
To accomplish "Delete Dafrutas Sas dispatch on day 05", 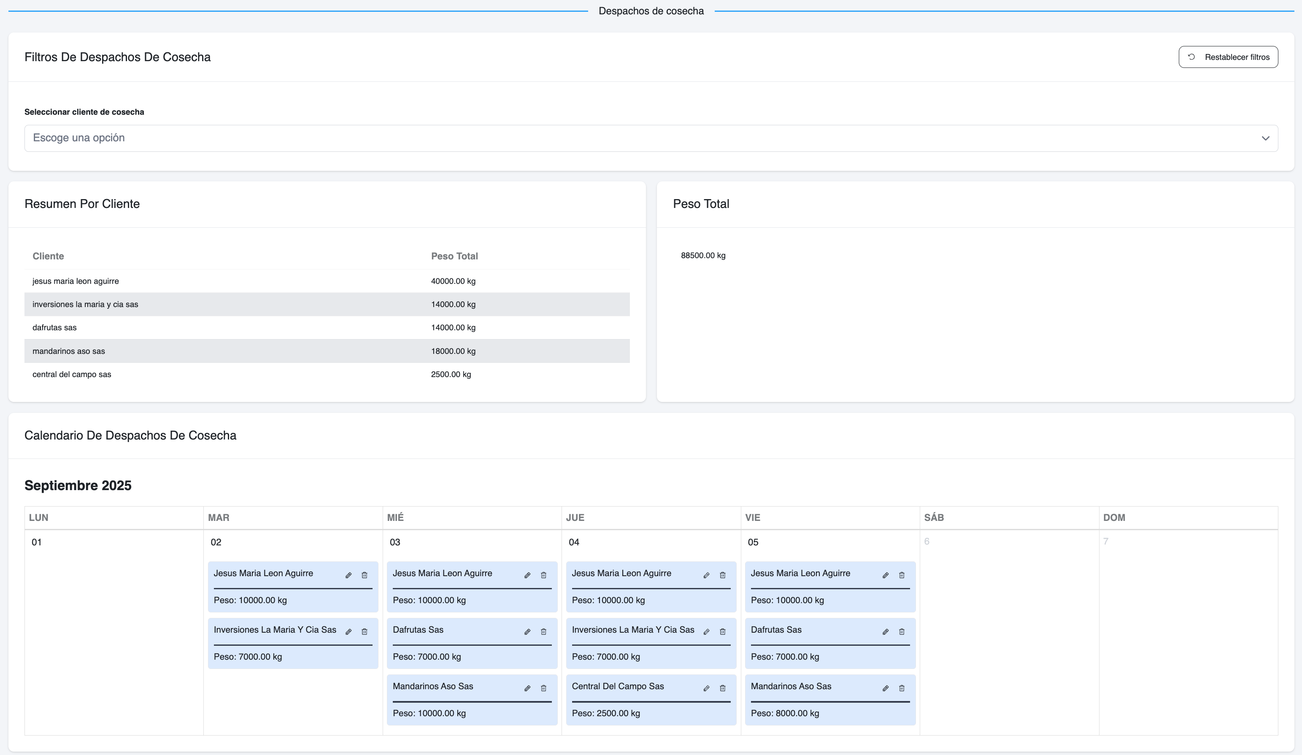I will click(x=902, y=631).
